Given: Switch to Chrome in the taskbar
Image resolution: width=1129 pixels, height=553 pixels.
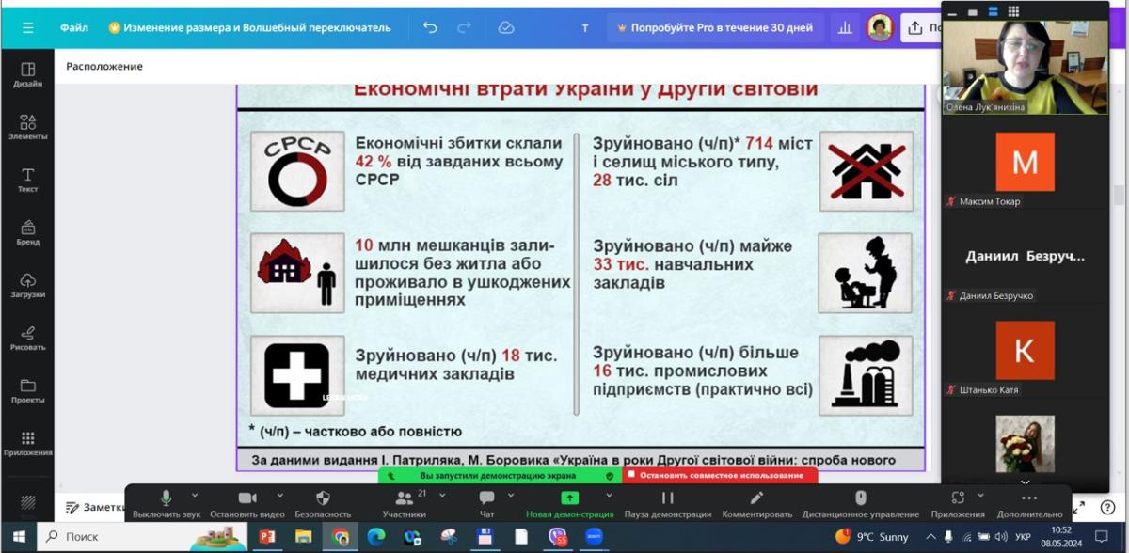Looking at the screenshot, I should coord(340,537).
